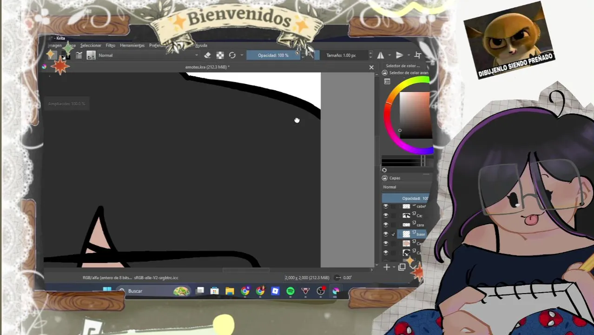594x335 pixels.
Task: Click RGB/alfa color profile status text
Action: (x=131, y=278)
